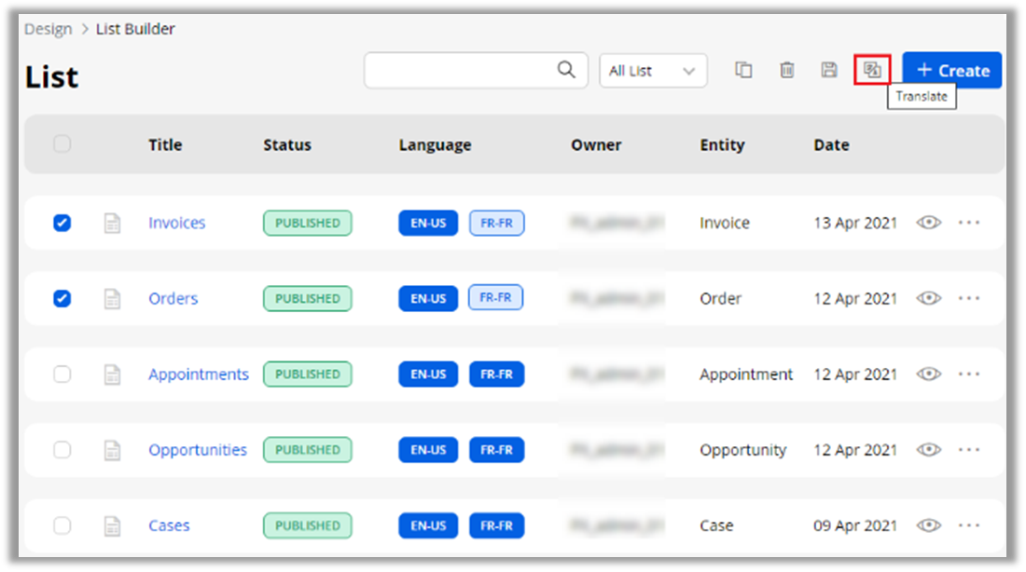The width and height of the screenshot is (1026, 572).
Task: Click the Translate icon in toolbar
Action: click(872, 70)
